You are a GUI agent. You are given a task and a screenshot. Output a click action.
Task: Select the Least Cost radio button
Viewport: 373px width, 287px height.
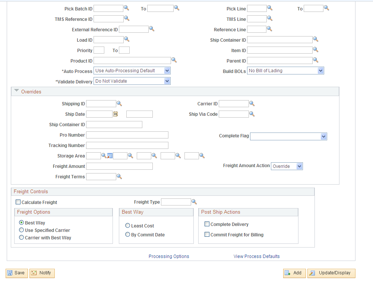coord(127,225)
